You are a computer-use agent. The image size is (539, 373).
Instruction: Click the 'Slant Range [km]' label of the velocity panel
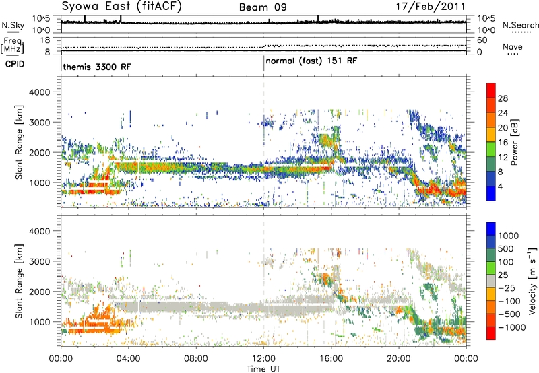[19, 281]
